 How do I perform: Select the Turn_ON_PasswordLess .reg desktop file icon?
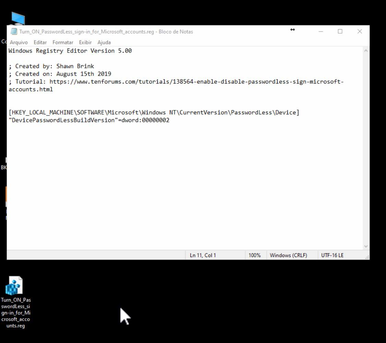(14, 286)
